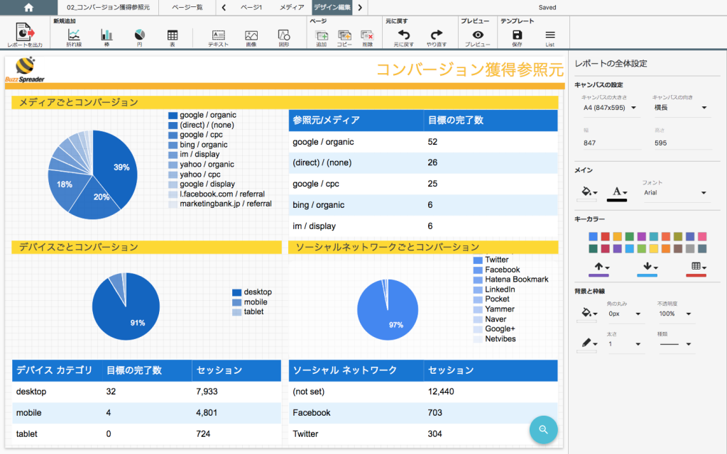Open the 02_コンバージョン獲得参照元 tab
Screen dimensions: 727x454
point(108,7)
